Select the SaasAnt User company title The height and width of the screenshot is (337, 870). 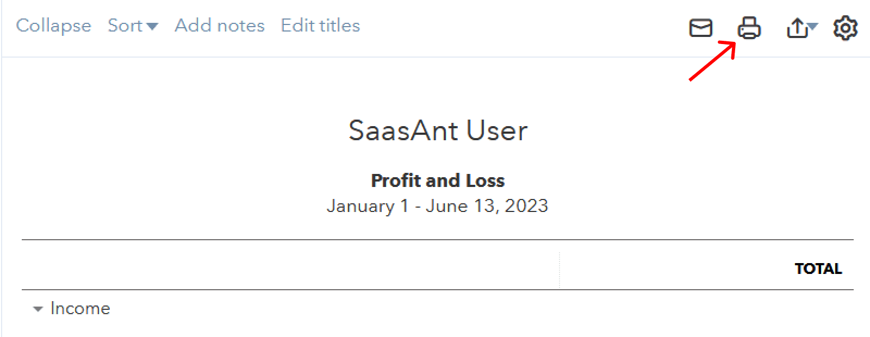tap(438, 130)
